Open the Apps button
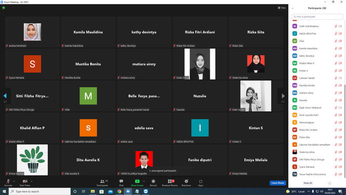 [201, 183]
